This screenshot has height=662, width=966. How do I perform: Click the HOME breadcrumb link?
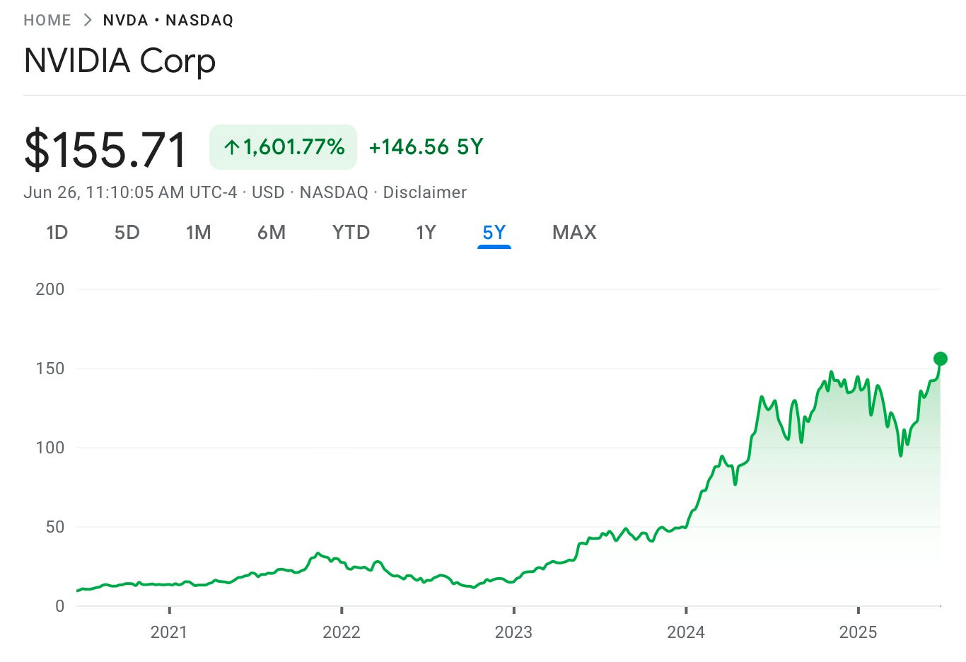pyautogui.click(x=47, y=20)
